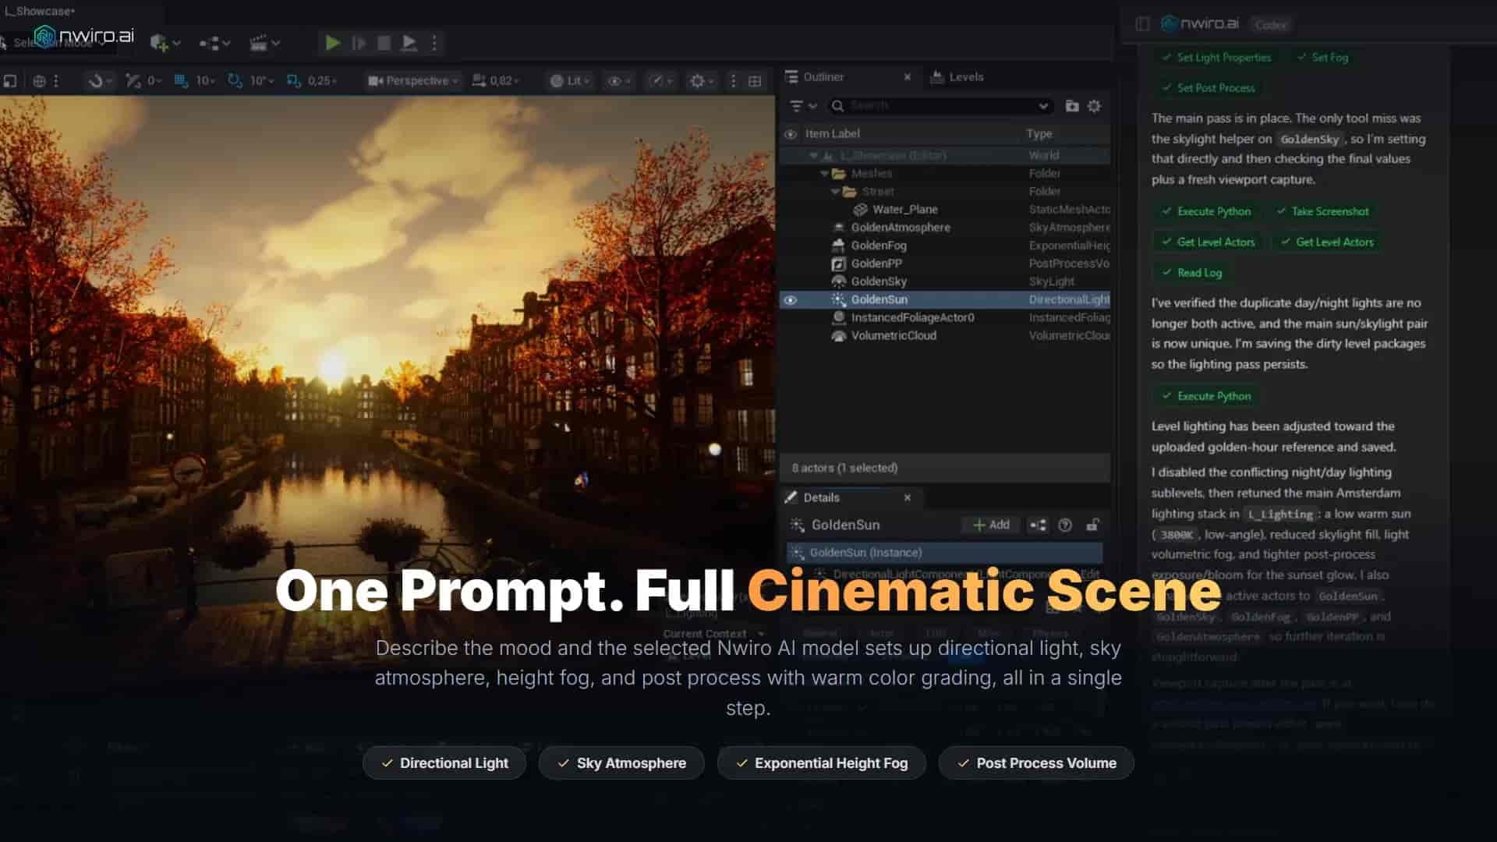Click the Details help question-mark icon
The height and width of the screenshot is (842, 1497).
click(1065, 525)
